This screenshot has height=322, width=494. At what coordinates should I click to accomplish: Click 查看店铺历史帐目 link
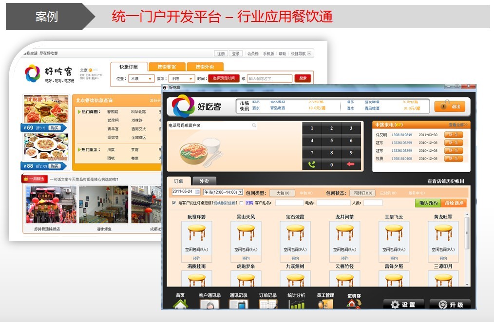click(x=445, y=181)
